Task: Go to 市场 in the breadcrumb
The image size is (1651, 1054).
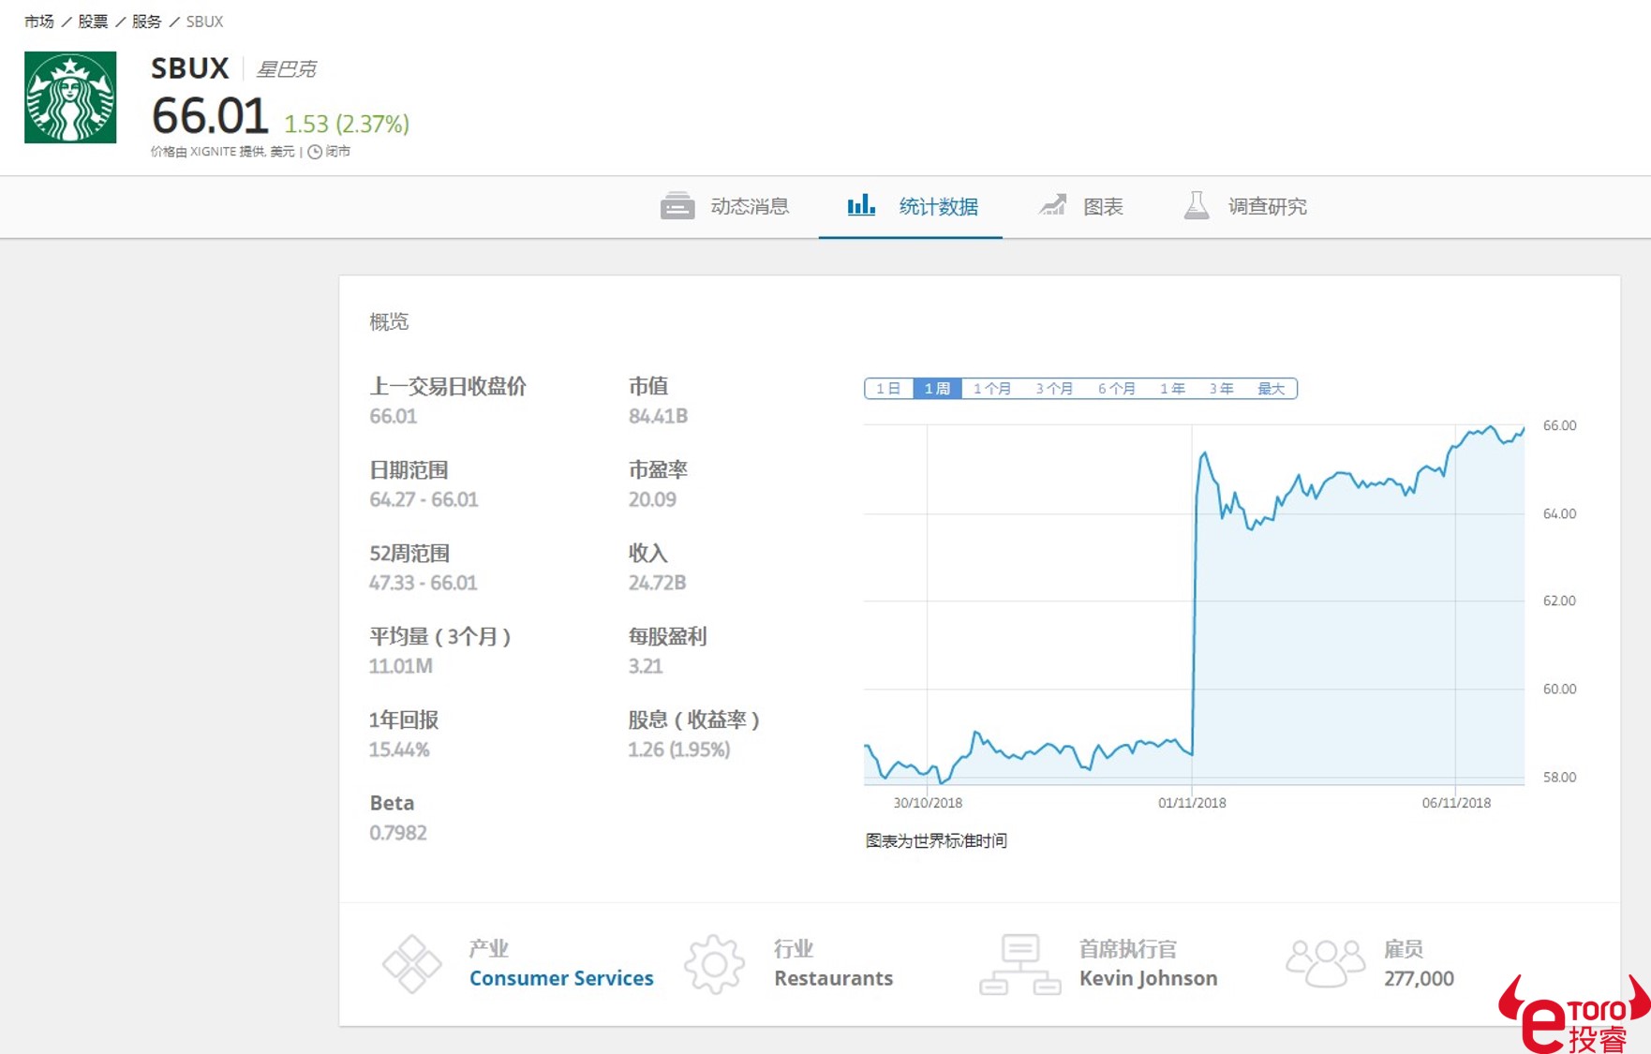Action: click(x=39, y=22)
